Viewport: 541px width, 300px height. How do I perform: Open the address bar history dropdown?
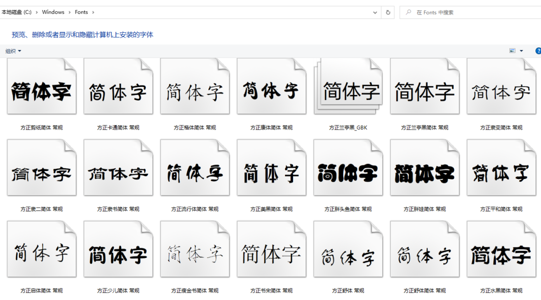(x=375, y=12)
